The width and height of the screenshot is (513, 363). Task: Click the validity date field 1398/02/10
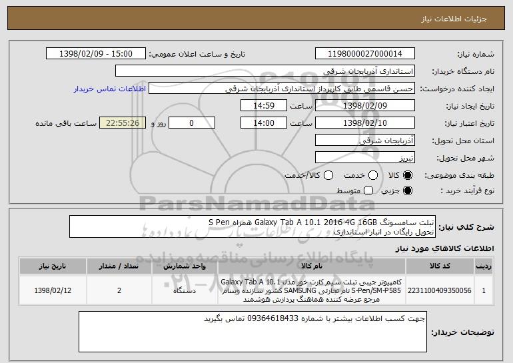click(x=365, y=123)
